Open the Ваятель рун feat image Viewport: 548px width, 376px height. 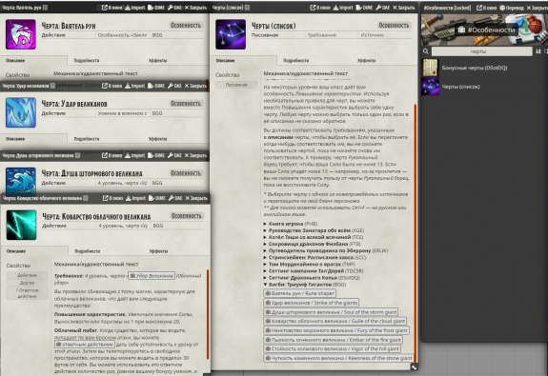pyautogui.click(x=21, y=34)
